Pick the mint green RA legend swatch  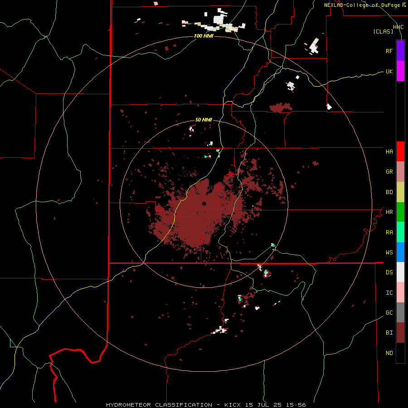click(x=400, y=232)
